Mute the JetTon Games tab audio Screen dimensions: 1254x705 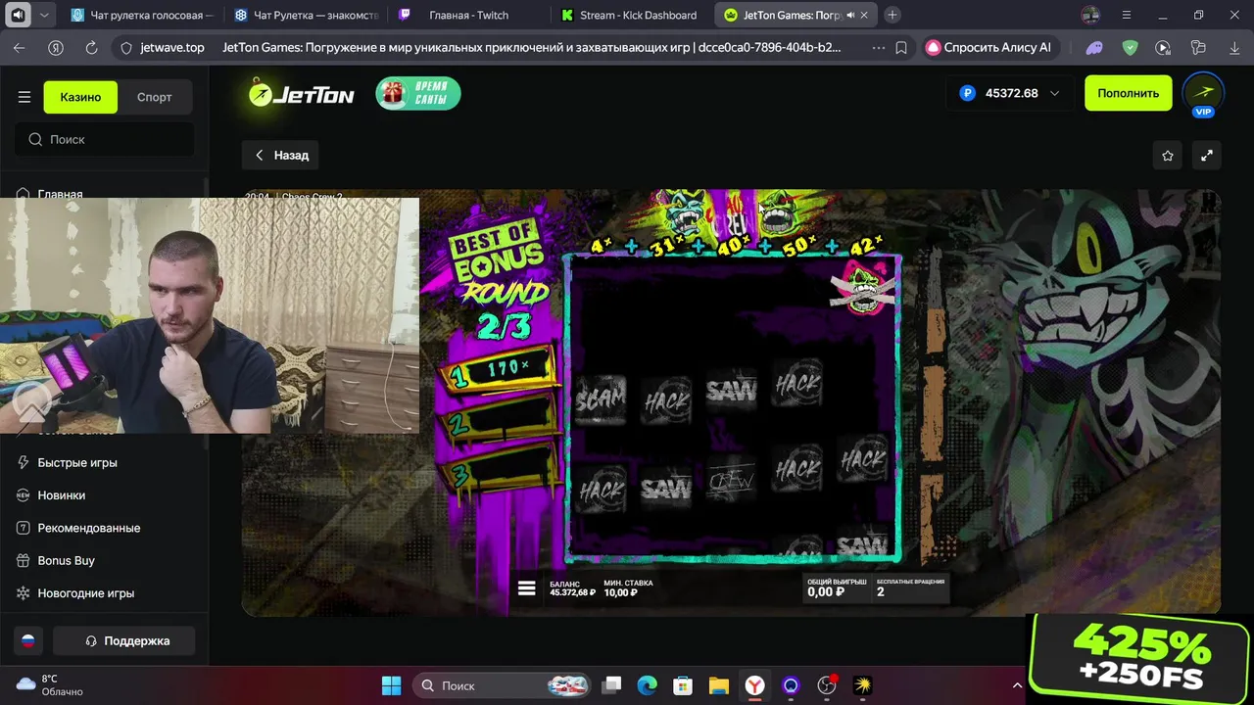point(849,16)
